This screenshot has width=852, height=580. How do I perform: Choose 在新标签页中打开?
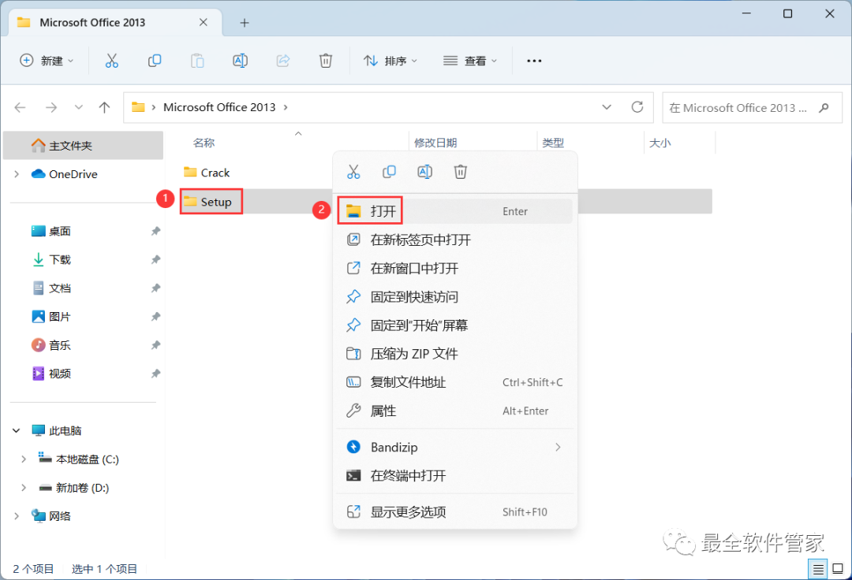click(x=455, y=240)
